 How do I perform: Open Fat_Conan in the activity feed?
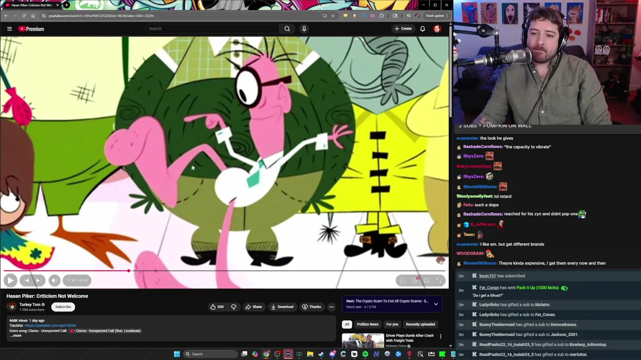[489, 288]
